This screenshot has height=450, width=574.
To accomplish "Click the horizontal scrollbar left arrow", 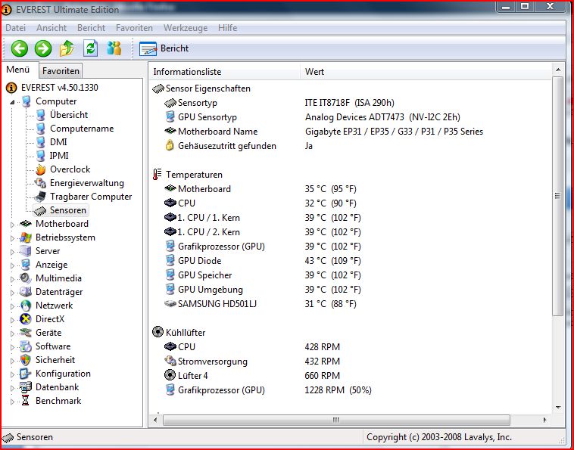I will pyautogui.click(x=155, y=420).
